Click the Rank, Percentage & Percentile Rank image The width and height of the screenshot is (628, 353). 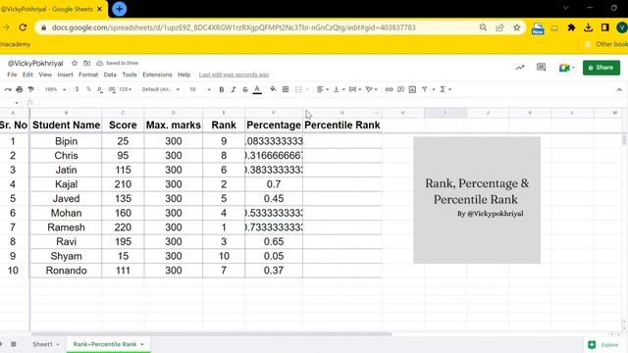point(477,200)
